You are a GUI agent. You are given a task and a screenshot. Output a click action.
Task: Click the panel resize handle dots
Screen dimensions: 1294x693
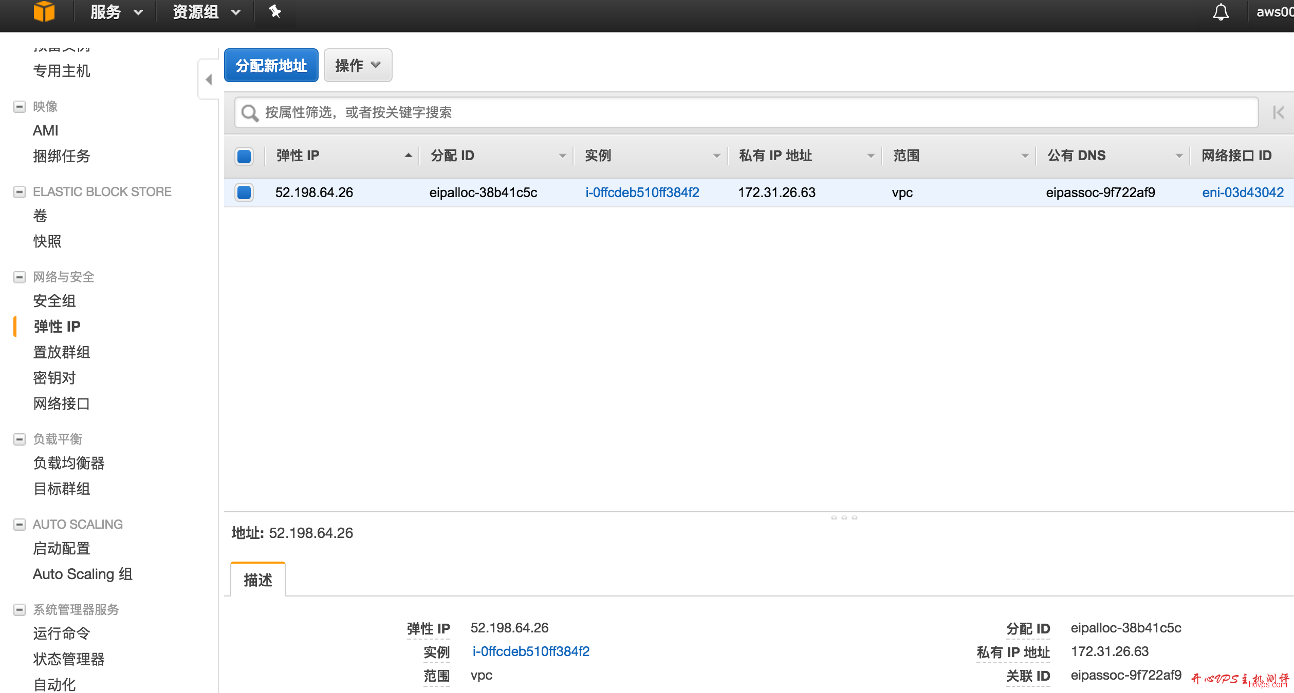(844, 517)
